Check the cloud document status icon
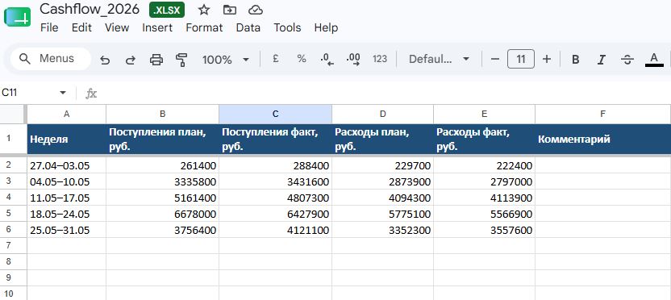The width and height of the screenshot is (671, 300). click(x=256, y=10)
